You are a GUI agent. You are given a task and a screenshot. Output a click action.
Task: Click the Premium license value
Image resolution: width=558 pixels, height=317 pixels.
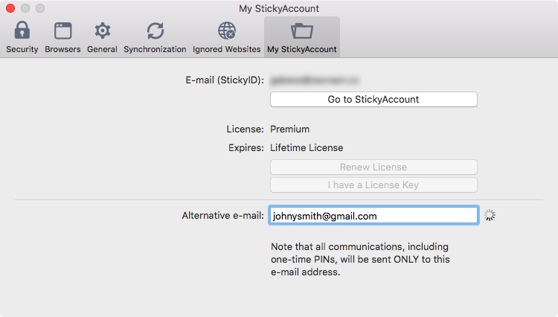[x=289, y=129]
